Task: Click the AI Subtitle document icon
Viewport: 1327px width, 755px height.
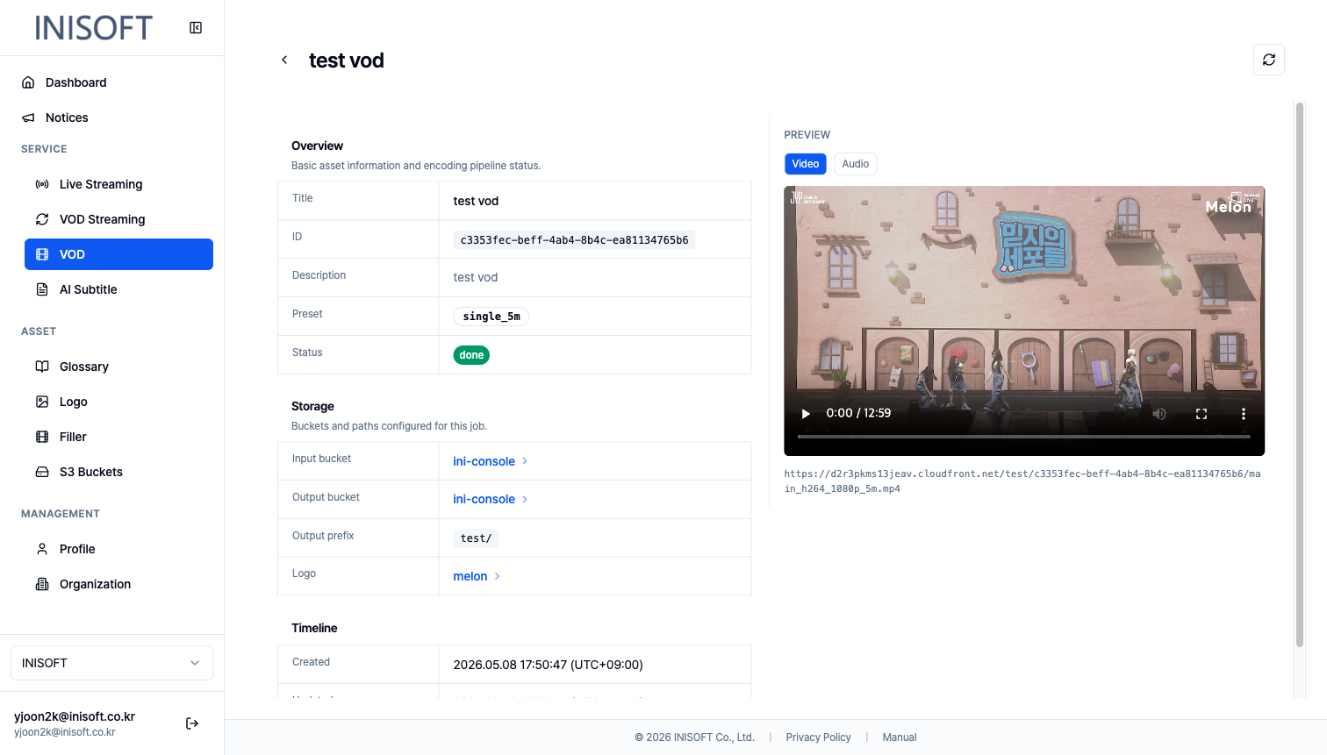Action: [x=42, y=289]
